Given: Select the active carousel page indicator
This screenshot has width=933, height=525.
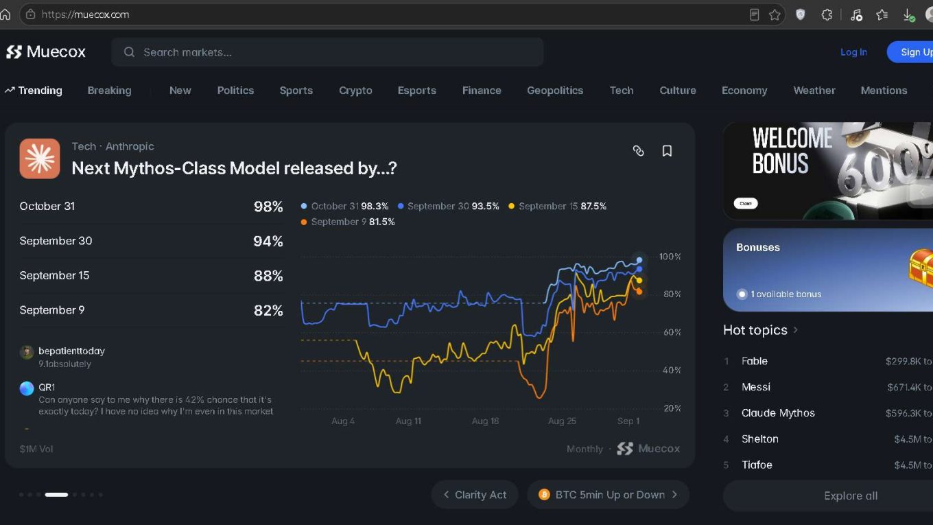Looking at the screenshot, I should [x=56, y=495].
